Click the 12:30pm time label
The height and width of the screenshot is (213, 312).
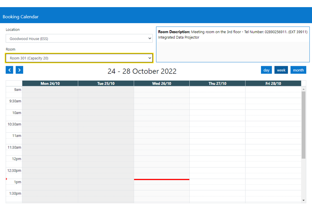[x=14, y=170]
